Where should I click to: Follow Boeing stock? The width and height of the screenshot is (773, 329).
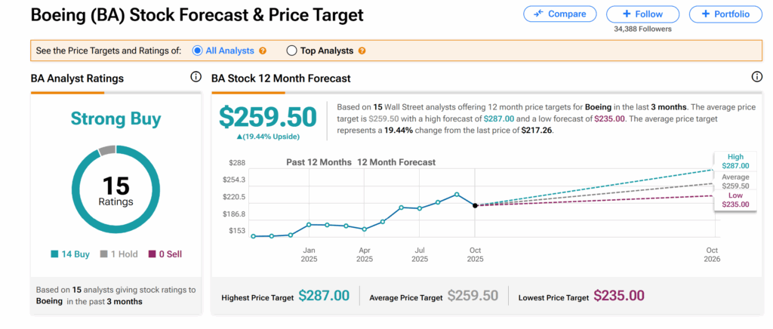[643, 14]
